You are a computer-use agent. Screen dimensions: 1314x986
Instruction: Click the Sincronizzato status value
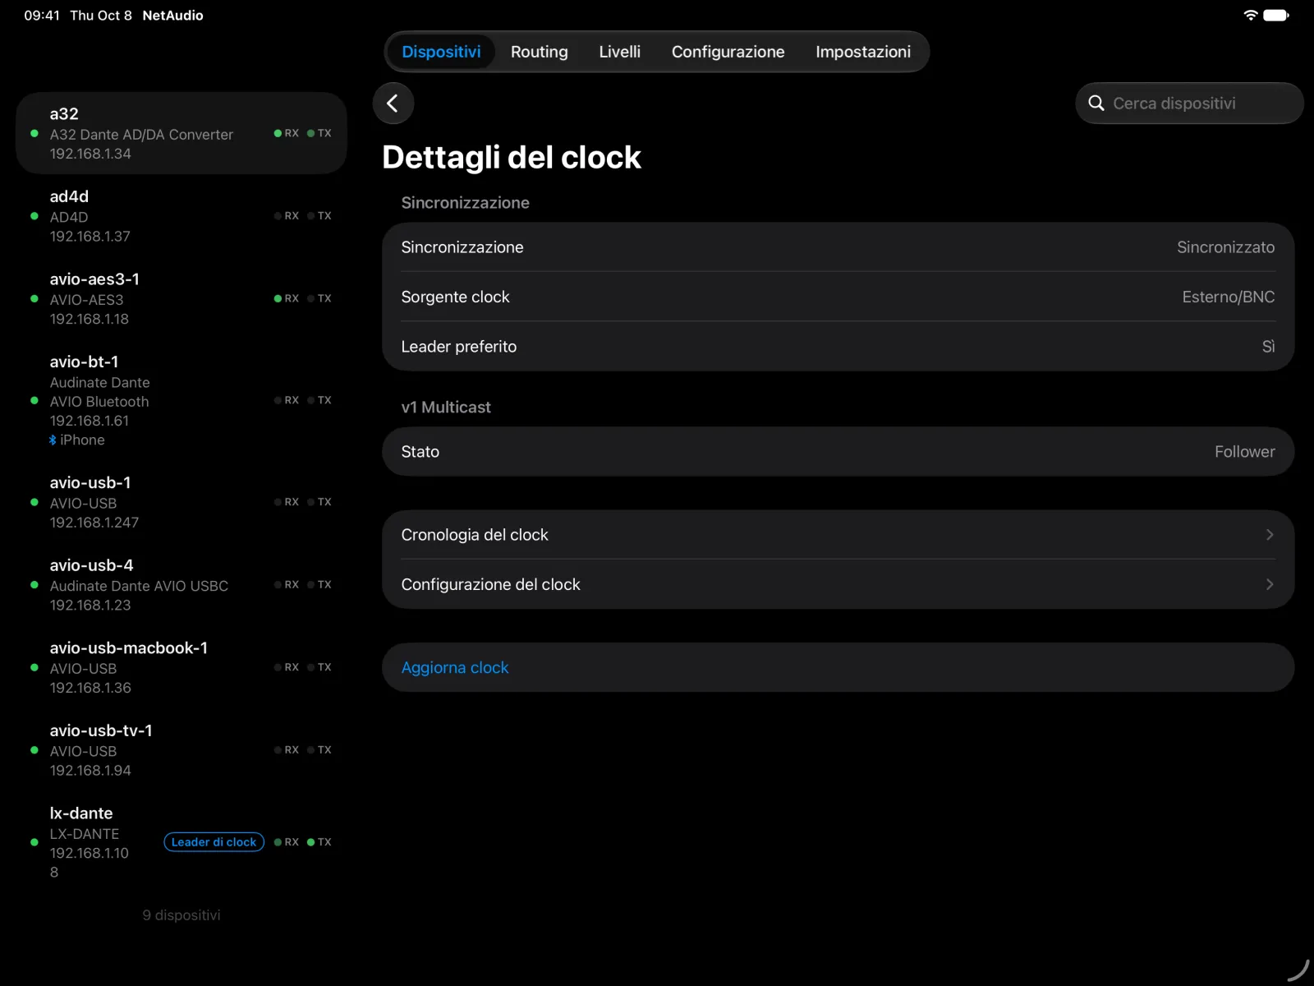(x=1225, y=247)
